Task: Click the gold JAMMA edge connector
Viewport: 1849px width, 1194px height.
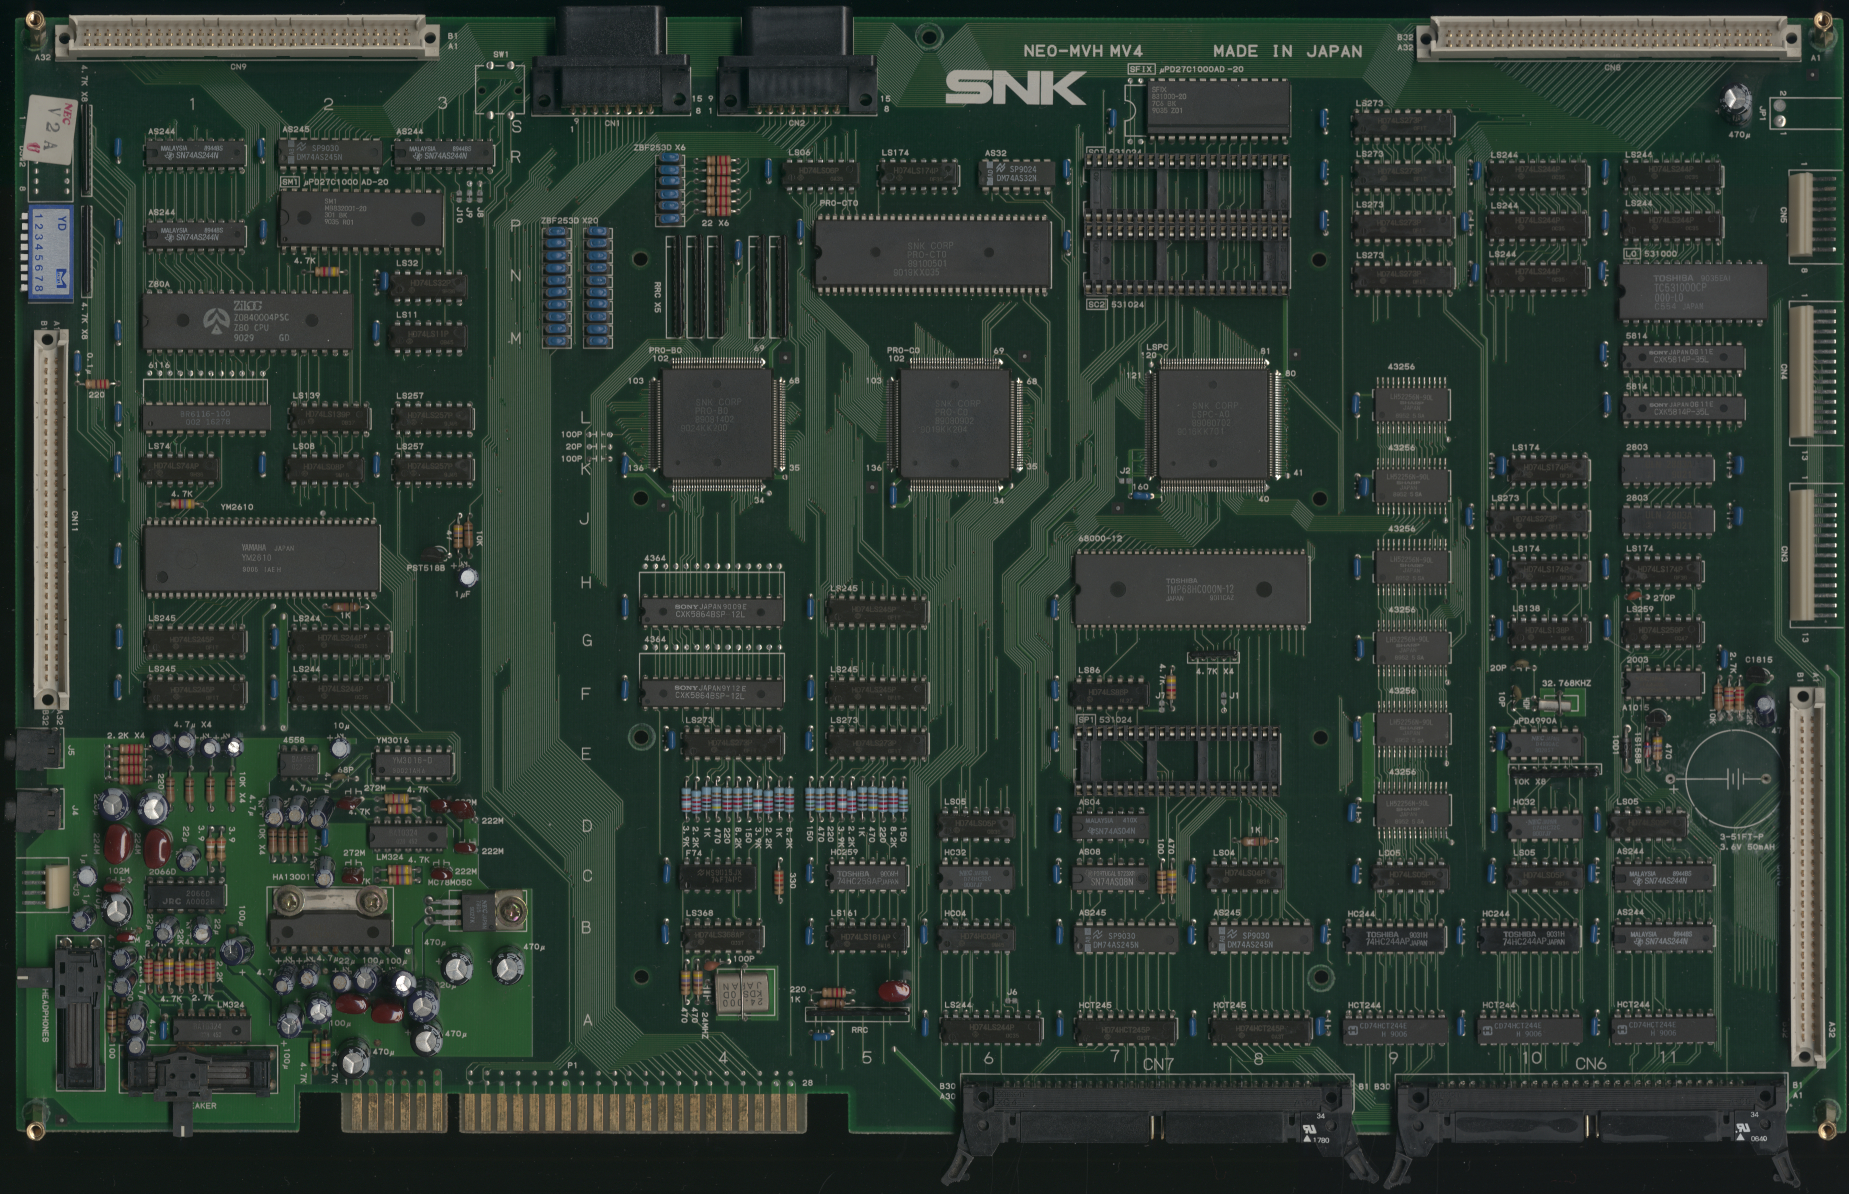Action: click(574, 1112)
